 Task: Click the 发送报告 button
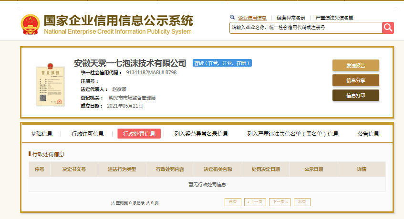[x=355, y=65]
